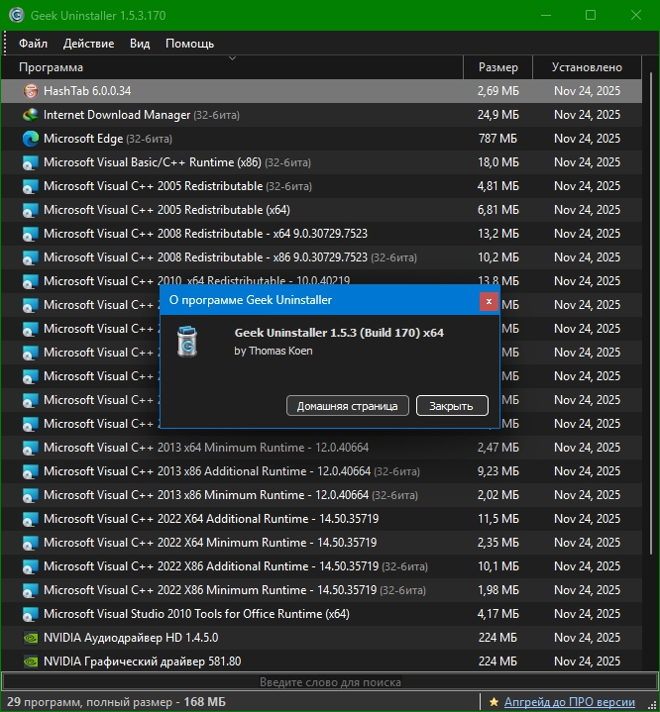Viewport: 660px width, 712px height.
Task: Click the Закрыть button in the About dialog
Action: [x=452, y=405]
